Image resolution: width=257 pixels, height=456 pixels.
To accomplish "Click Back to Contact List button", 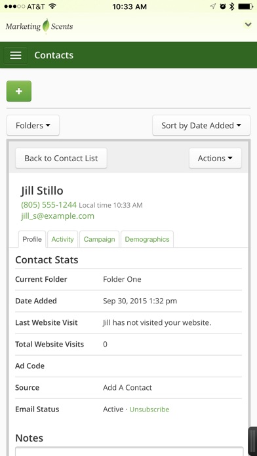I will click(x=61, y=158).
